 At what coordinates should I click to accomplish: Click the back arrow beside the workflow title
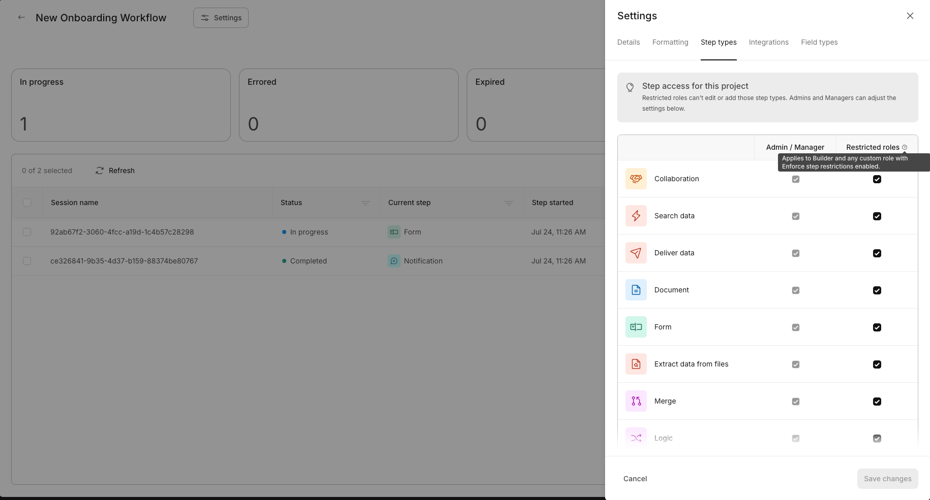tap(21, 17)
